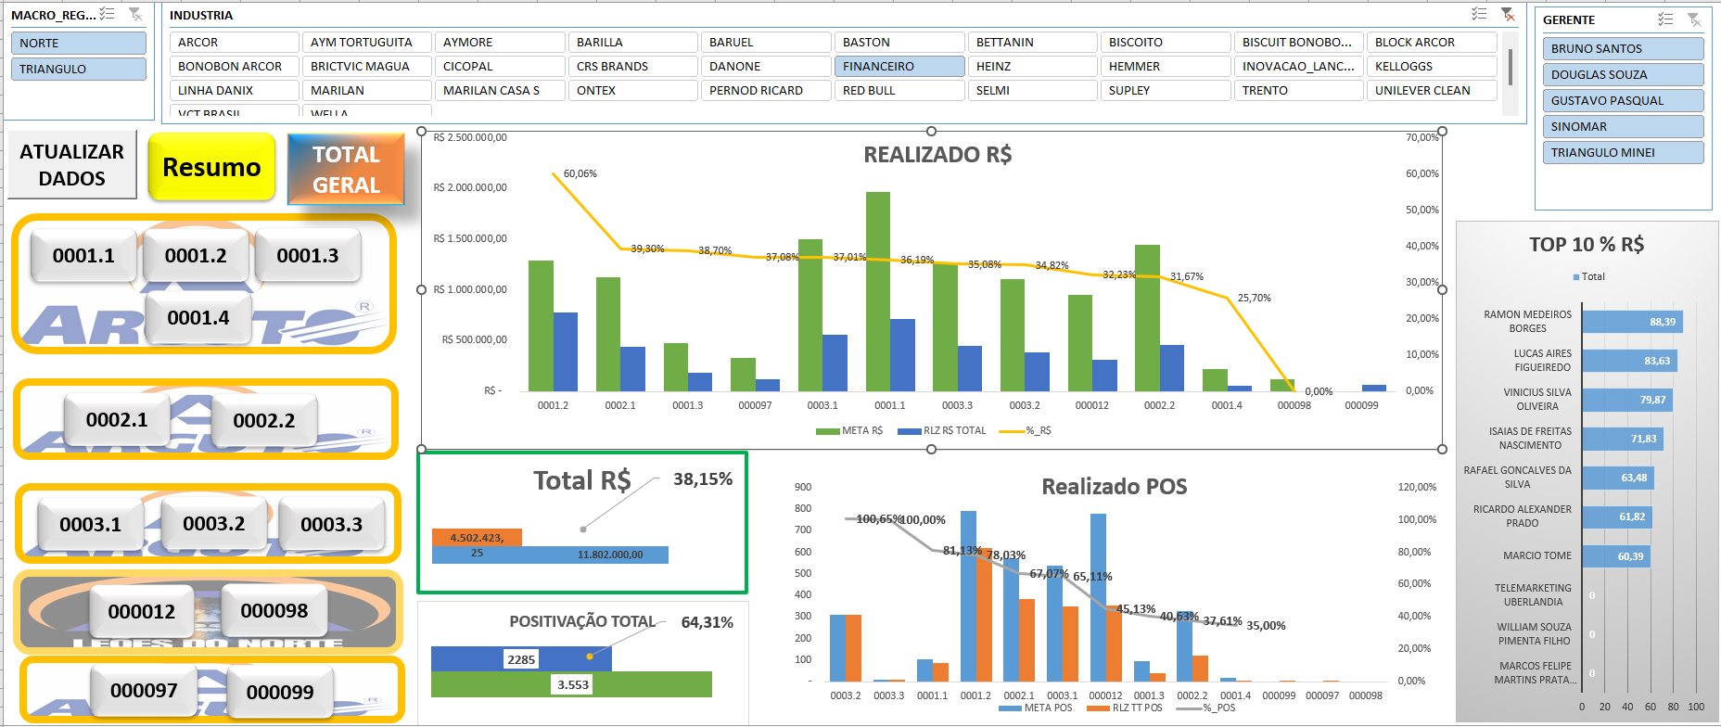Filter by RED BULL industry
This screenshot has width=1721, height=727.
point(899,90)
